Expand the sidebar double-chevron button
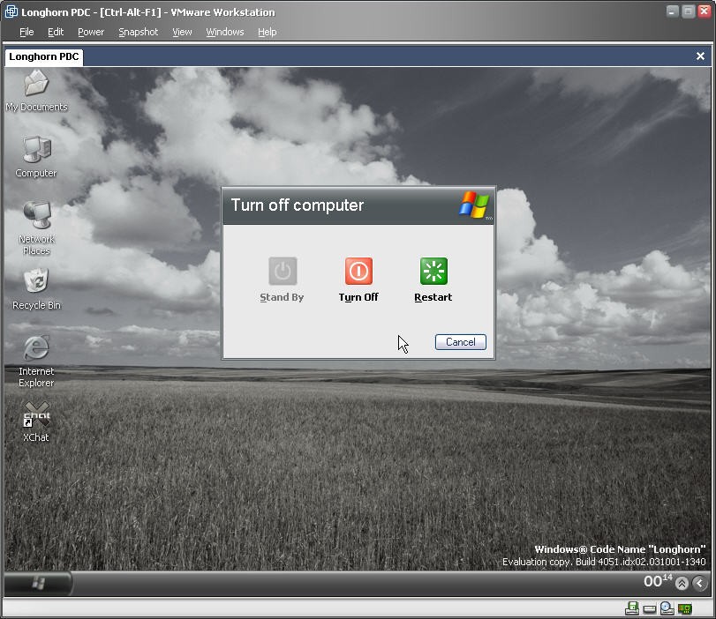 click(x=682, y=583)
